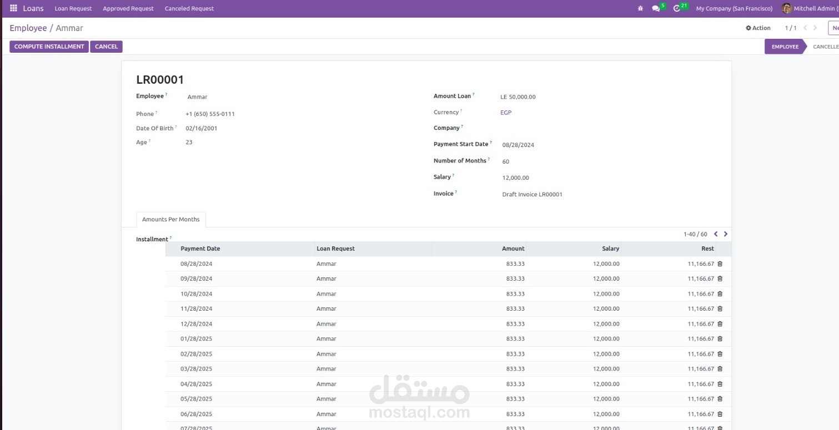Delete the 10/28/2024 installment row

[x=720, y=294]
